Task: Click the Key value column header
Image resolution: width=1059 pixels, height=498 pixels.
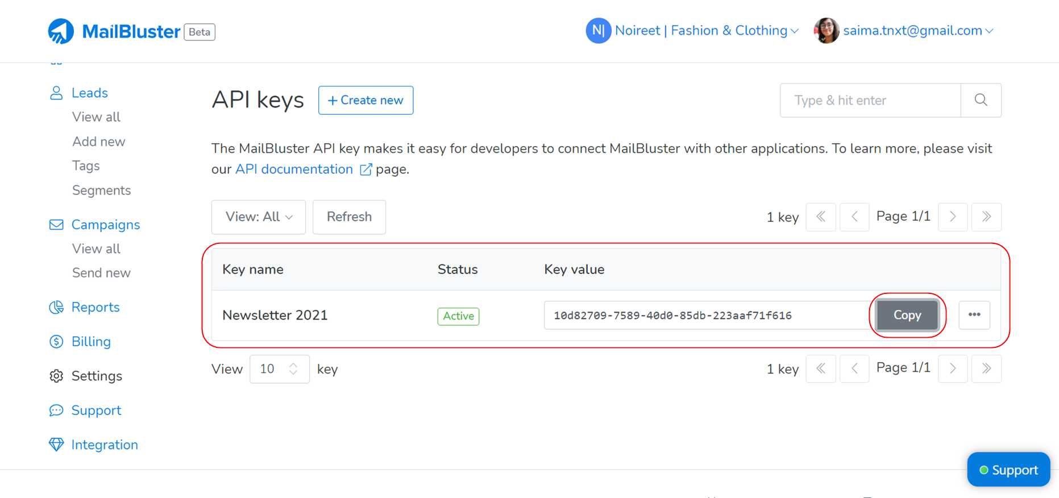Action: tap(574, 269)
